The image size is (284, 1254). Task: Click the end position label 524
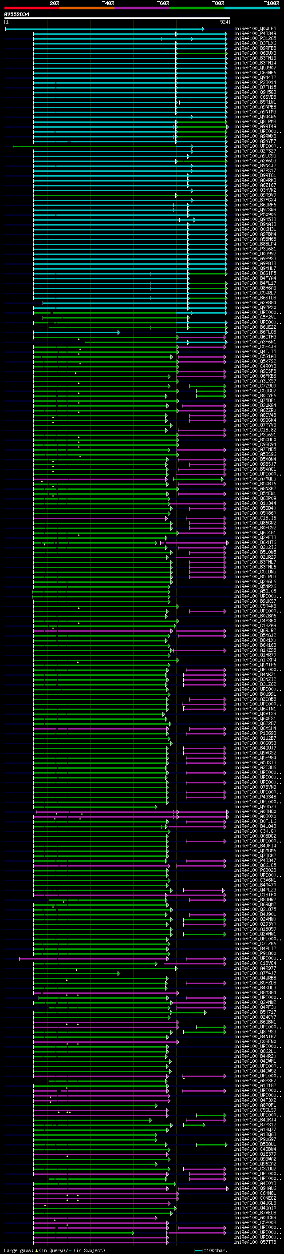pos(224,22)
